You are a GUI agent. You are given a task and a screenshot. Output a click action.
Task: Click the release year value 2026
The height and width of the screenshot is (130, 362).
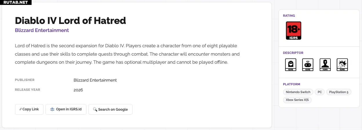click(x=78, y=90)
